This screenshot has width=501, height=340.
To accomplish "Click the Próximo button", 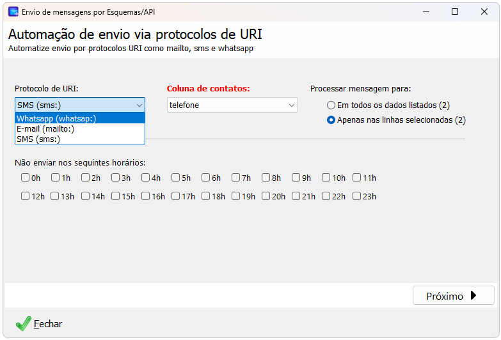I will point(454,296).
